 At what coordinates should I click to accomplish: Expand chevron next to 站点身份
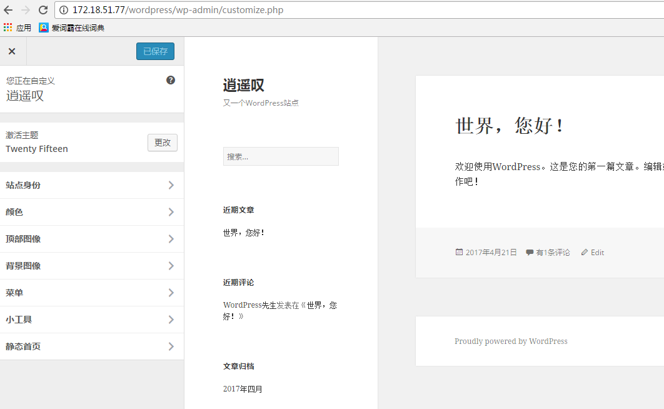[171, 185]
